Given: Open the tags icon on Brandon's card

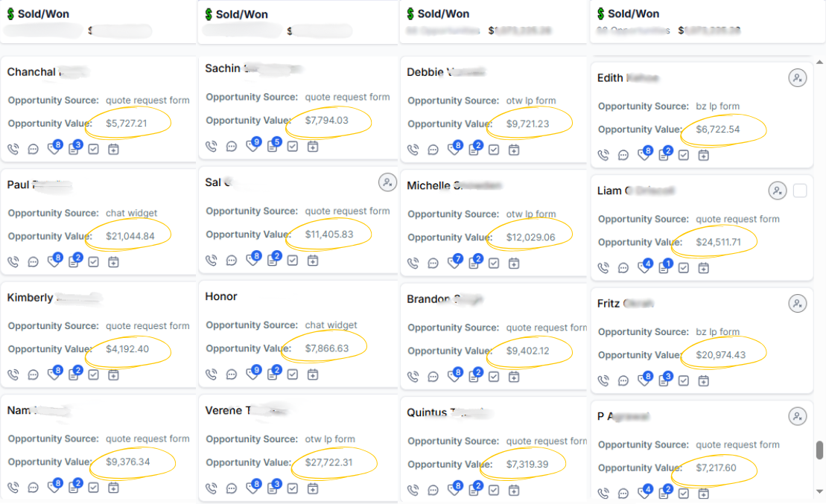Looking at the screenshot, I should pos(454,377).
